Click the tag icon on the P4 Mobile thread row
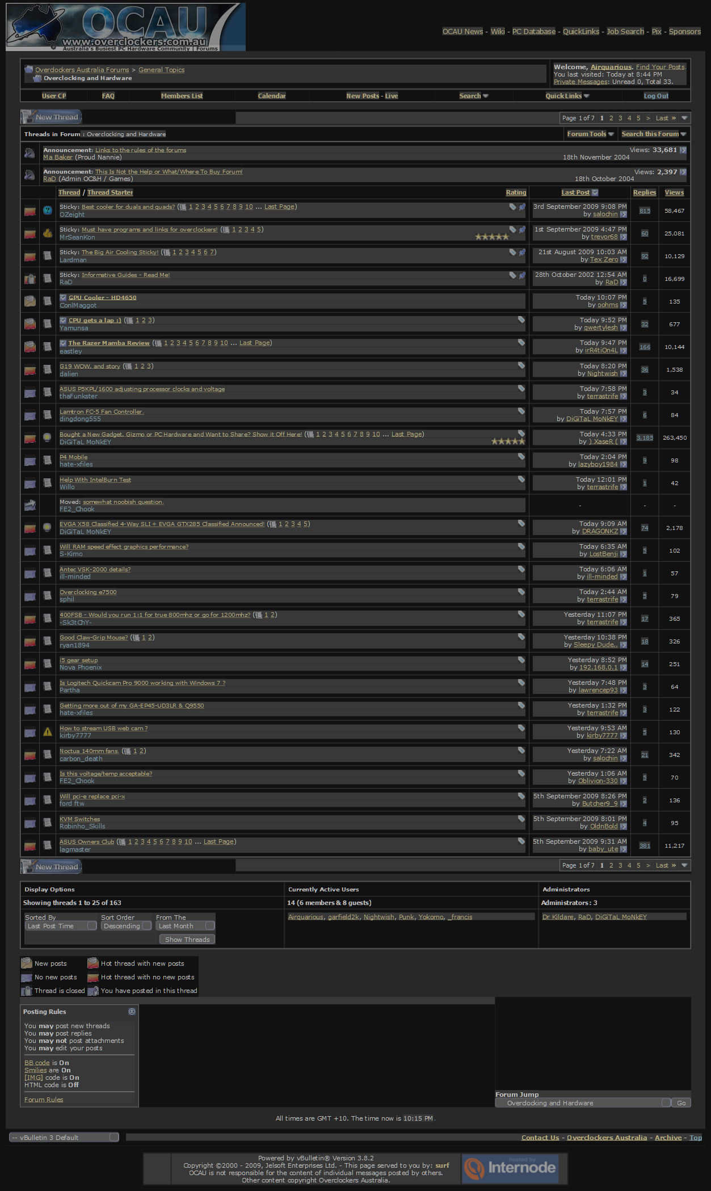The height and width of the screenshot is (1191, 711). coord(521,456)
